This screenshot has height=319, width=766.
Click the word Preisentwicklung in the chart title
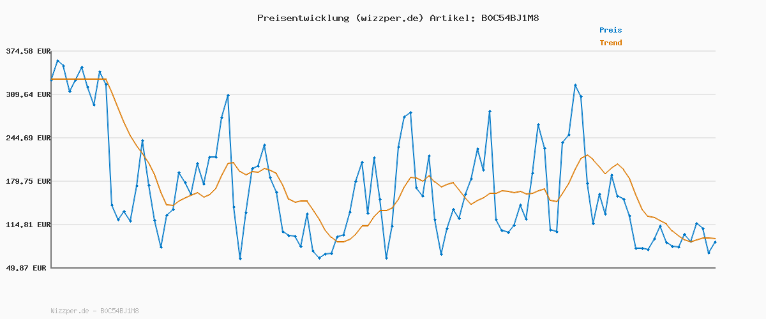tap(303, 18)
